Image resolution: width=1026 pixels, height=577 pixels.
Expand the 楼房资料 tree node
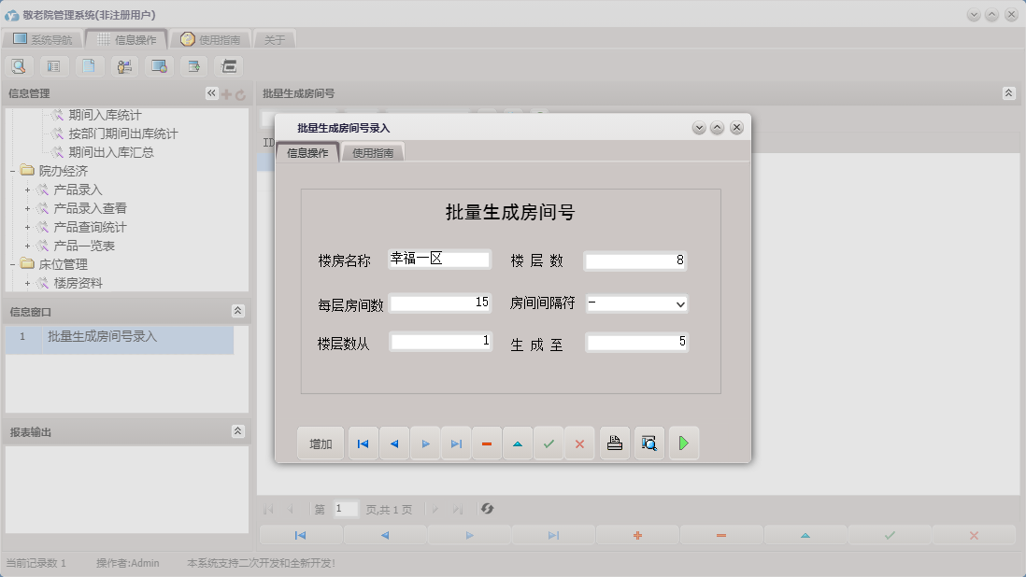coord(26,284)
